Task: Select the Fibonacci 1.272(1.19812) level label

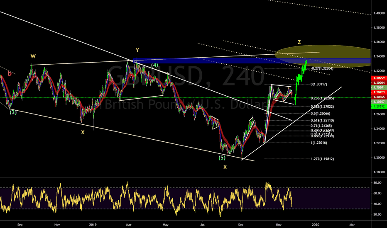Action: point(322,159)
